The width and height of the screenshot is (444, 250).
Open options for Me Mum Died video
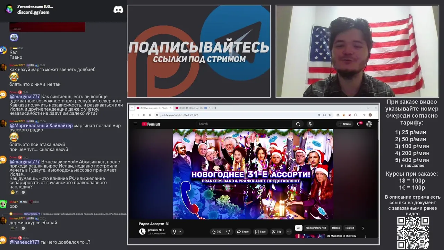coord(366,236)
